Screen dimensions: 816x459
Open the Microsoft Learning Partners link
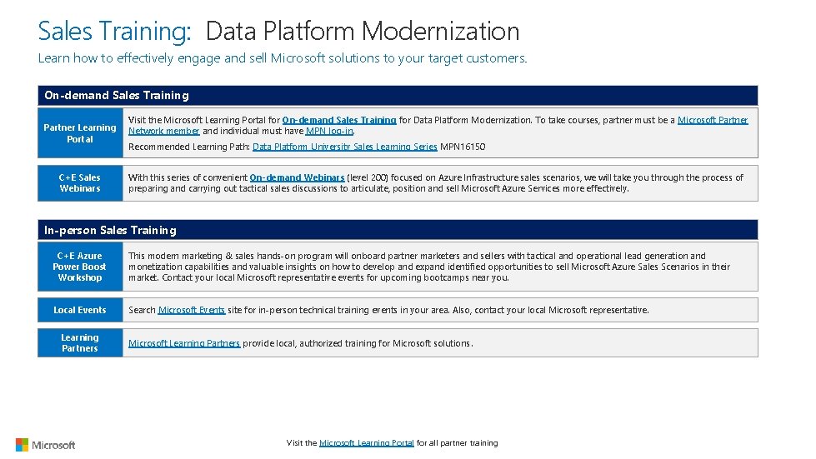(x=184, y=343)
